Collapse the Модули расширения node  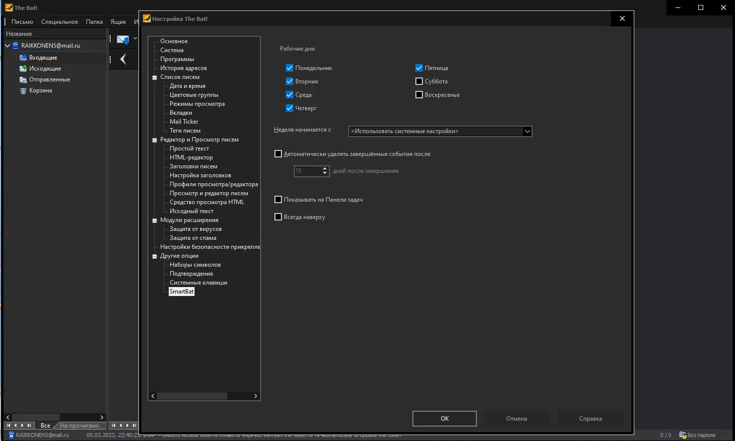(x=154, y=220)
